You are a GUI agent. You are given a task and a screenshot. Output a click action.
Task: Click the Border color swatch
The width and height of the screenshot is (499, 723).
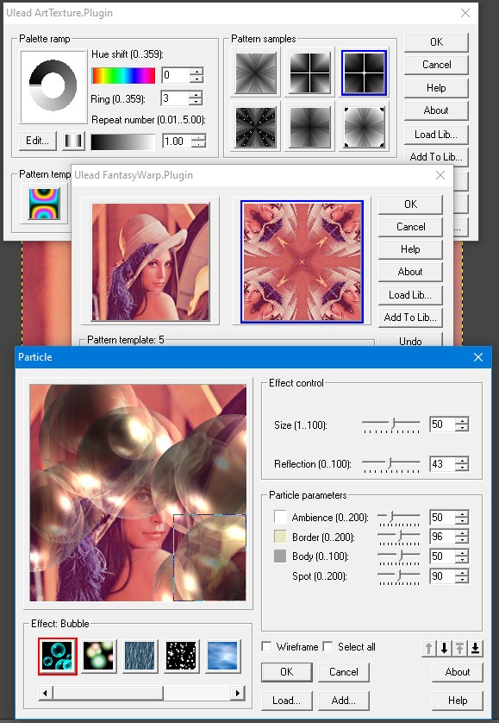click(x=280, y=537)
